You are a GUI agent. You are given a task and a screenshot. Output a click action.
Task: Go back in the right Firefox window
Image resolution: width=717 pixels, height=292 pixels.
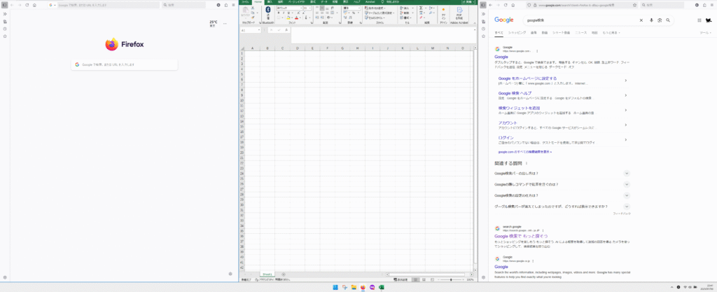[x=490, y=5]
